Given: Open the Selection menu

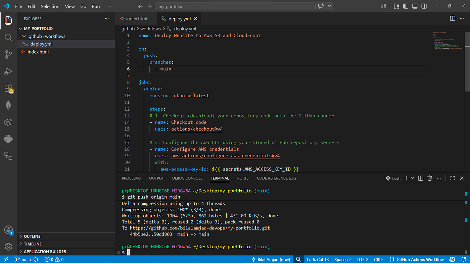Looking at the screenshot, I should point(50,6).
